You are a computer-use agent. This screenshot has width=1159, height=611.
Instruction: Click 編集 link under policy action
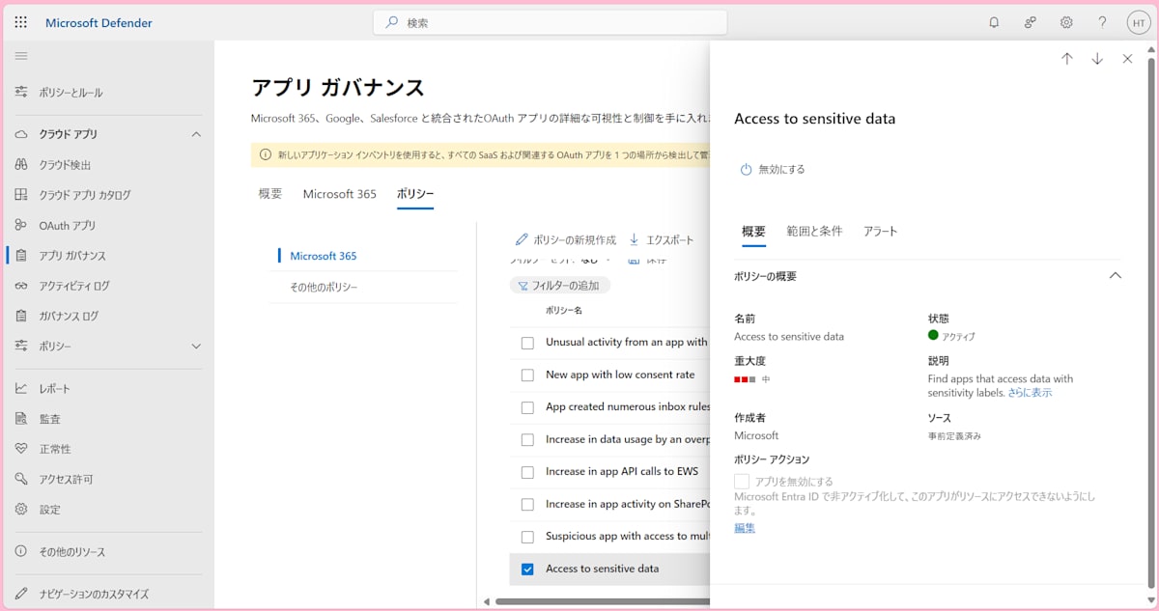point(745,528)
